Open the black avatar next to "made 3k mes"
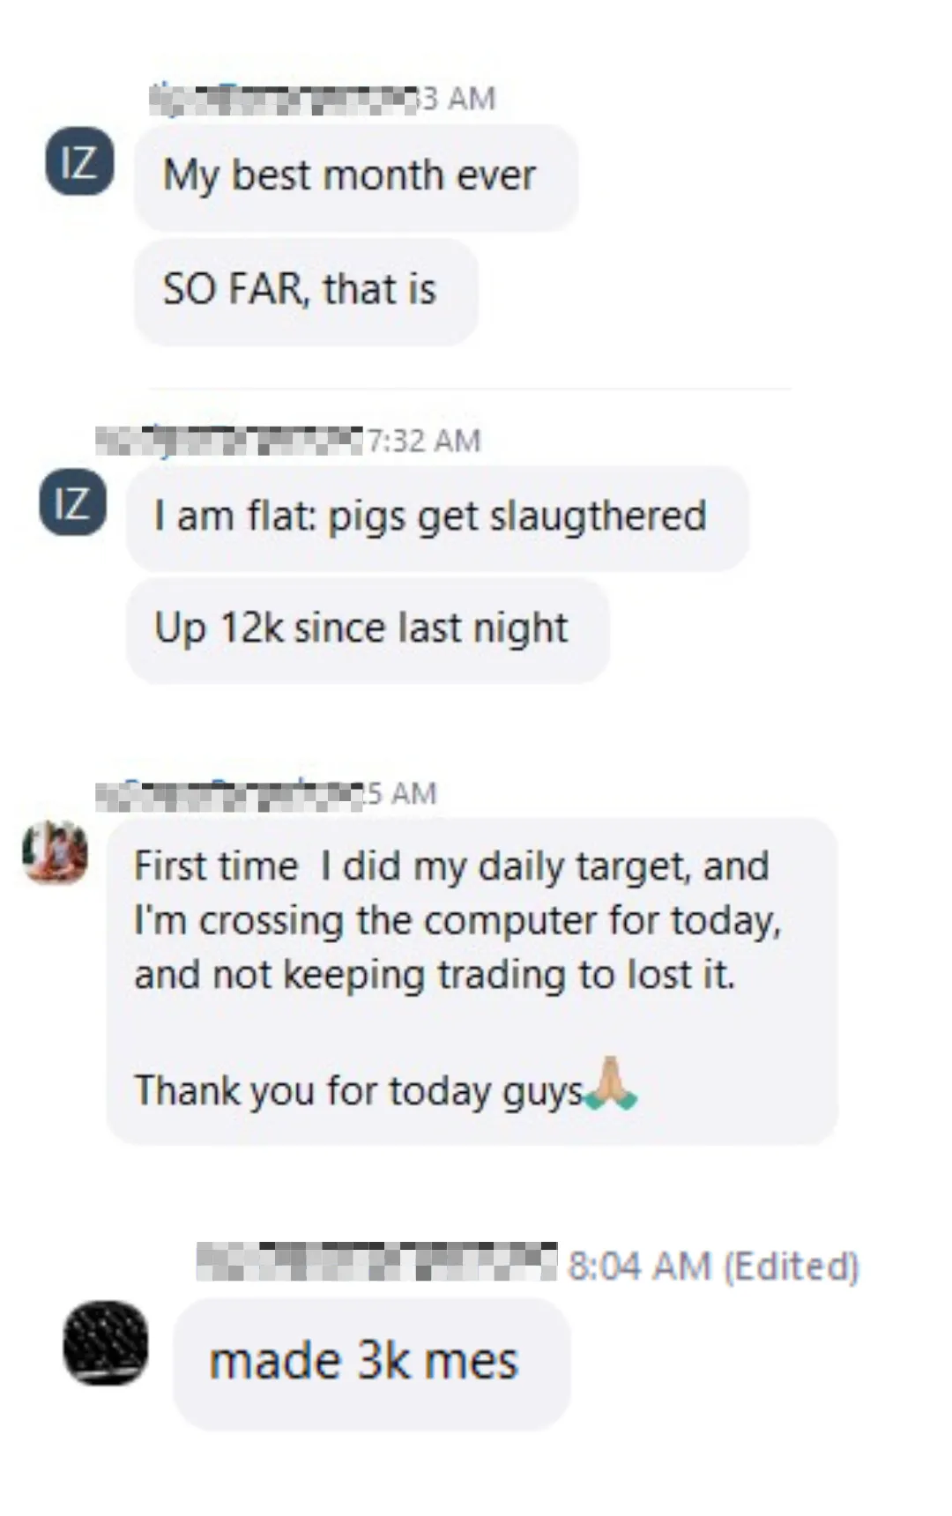This screenshot has width=952, height=1516. [x=105, y=1342]
